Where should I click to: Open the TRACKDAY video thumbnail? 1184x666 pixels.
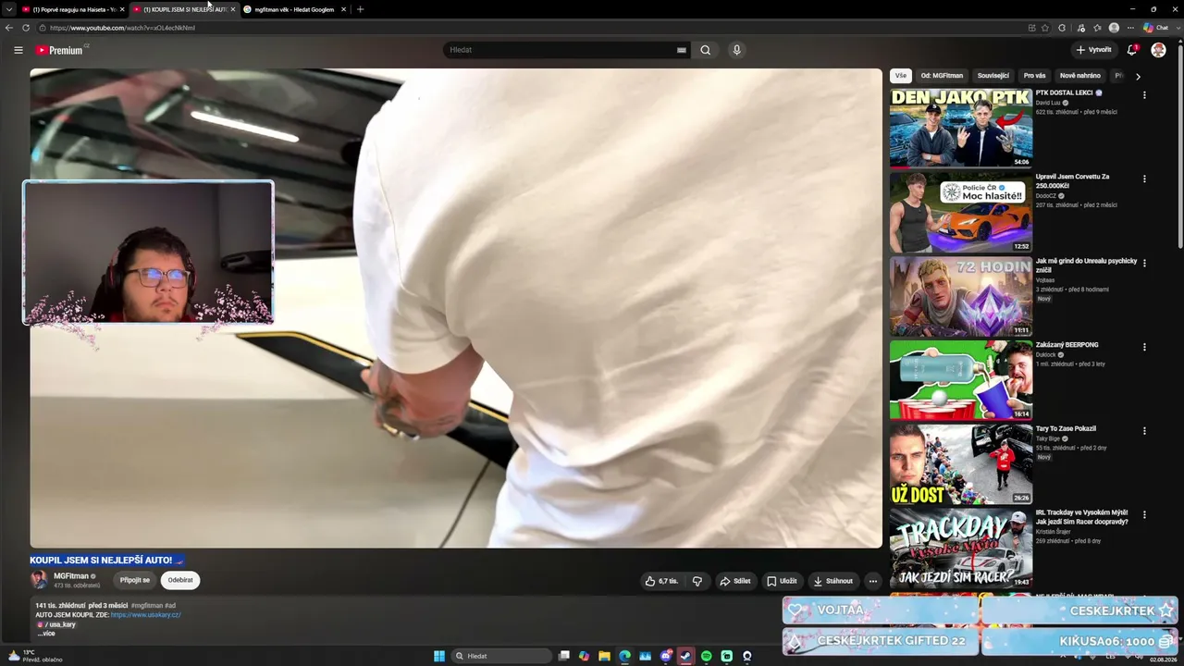[961, 548]
